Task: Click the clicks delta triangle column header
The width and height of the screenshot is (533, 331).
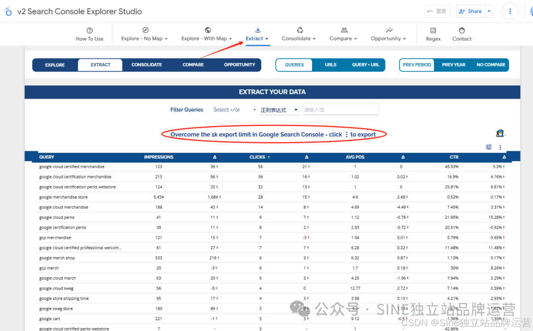Action: (x=306, y=157)
